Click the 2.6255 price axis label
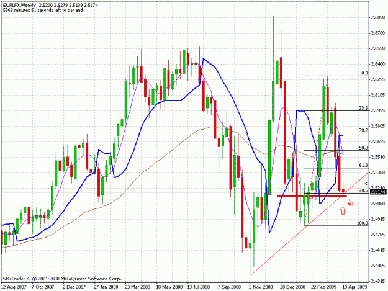388x291 pixels. 378,79
